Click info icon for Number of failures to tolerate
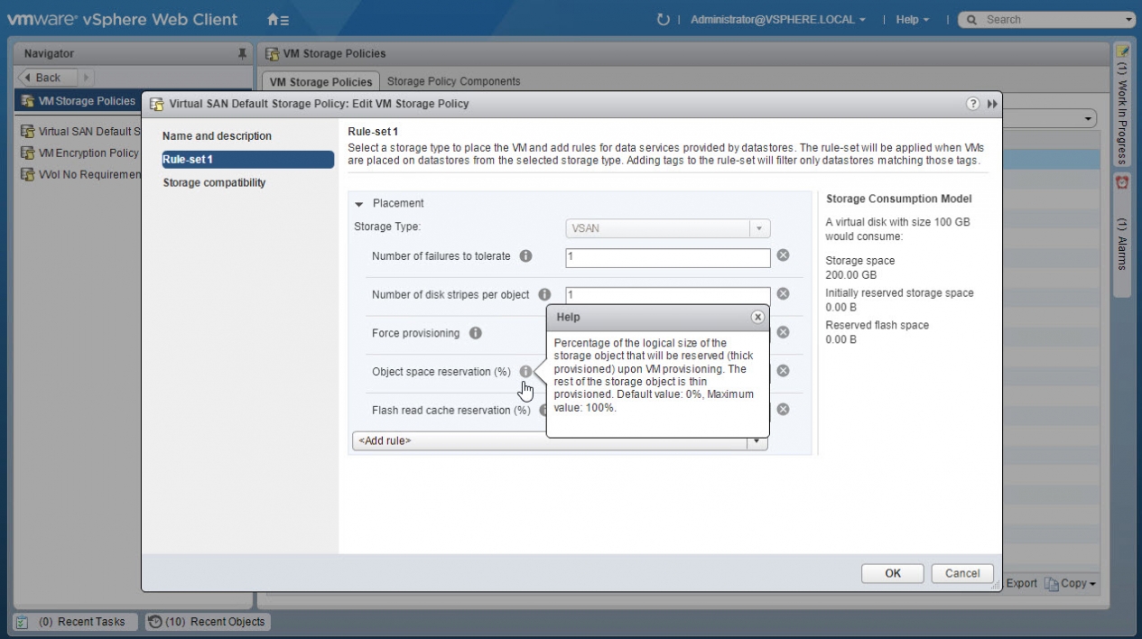Screen dimensions: 1142x639 point(525,256)
